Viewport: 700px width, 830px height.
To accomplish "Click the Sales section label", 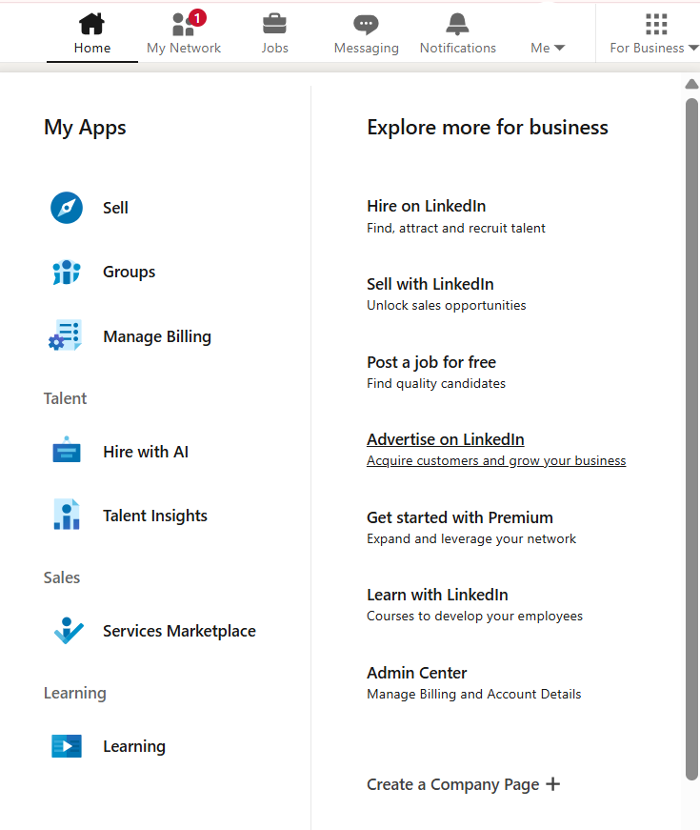I will pyautogui.click(x=62, y=577).
